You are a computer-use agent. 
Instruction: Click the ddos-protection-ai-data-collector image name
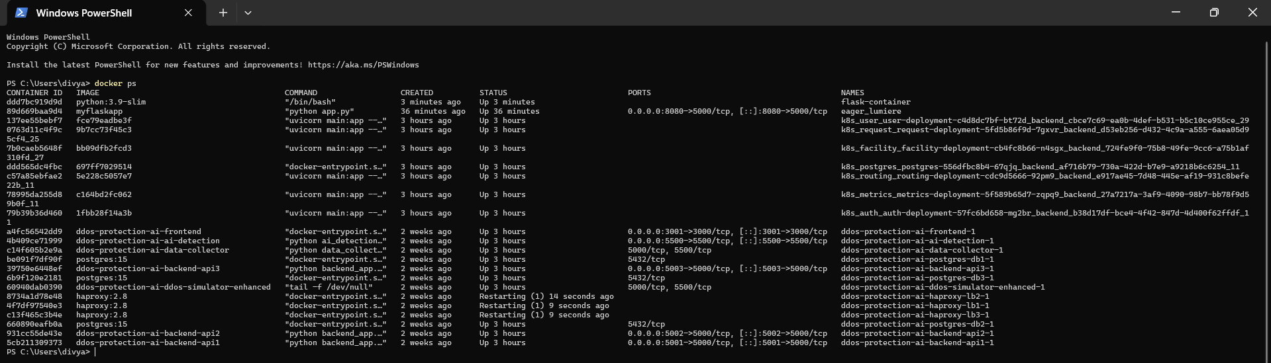(x=152, y=250)
